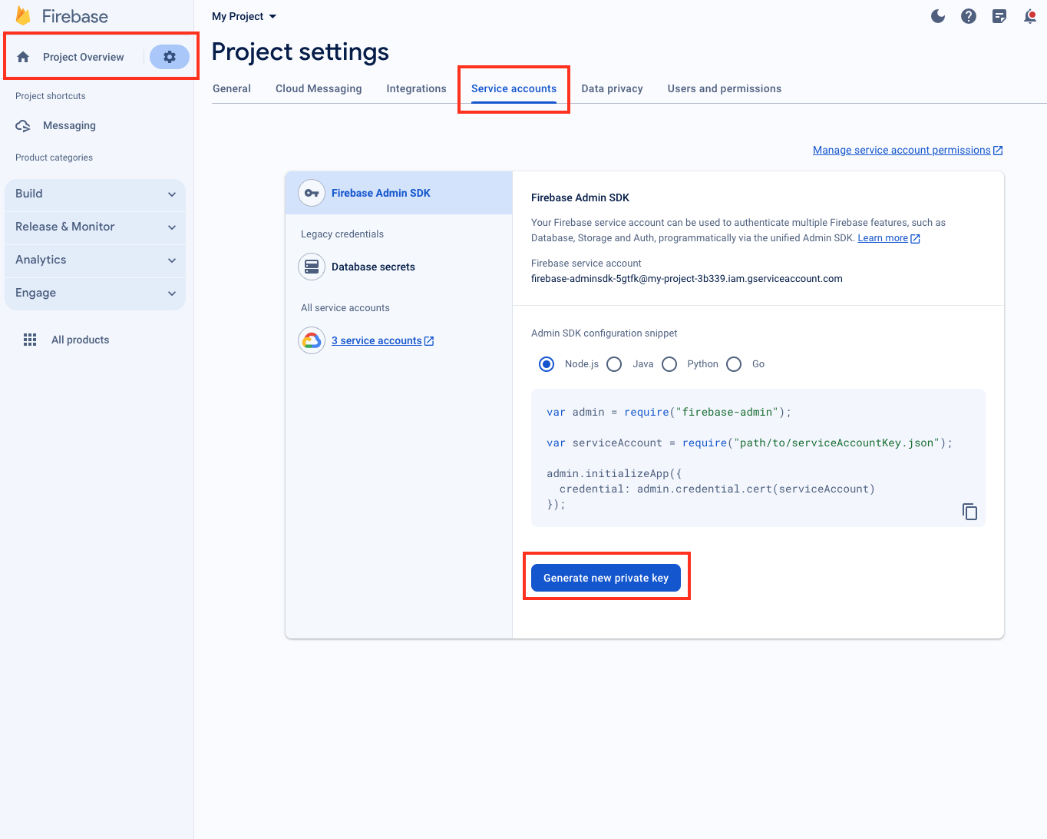Expand the Analytics category
The width and height of the screenshot is (1047, 839).
95,260
